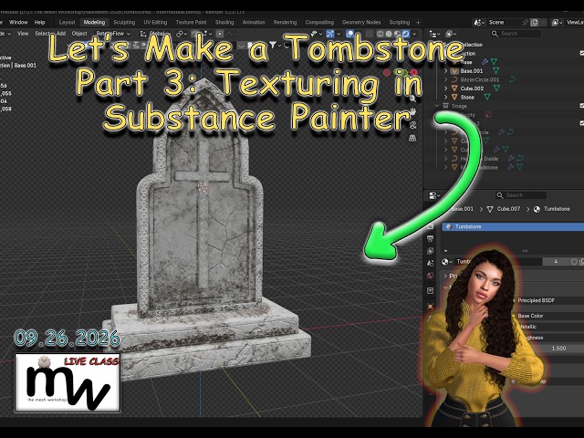Viewport: 584px width, 438px height.
Task: Select Cube.002 in the outliner
Action: click(472, 89)
